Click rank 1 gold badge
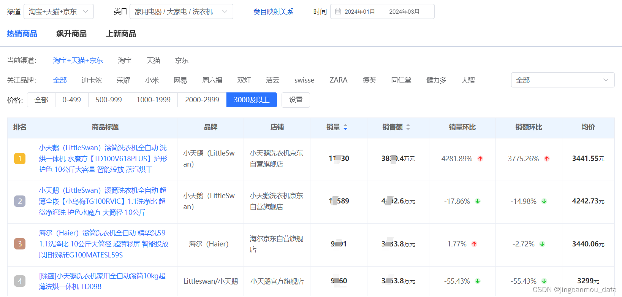Viewport: 622px width, 297px height. tap(20, 159)
